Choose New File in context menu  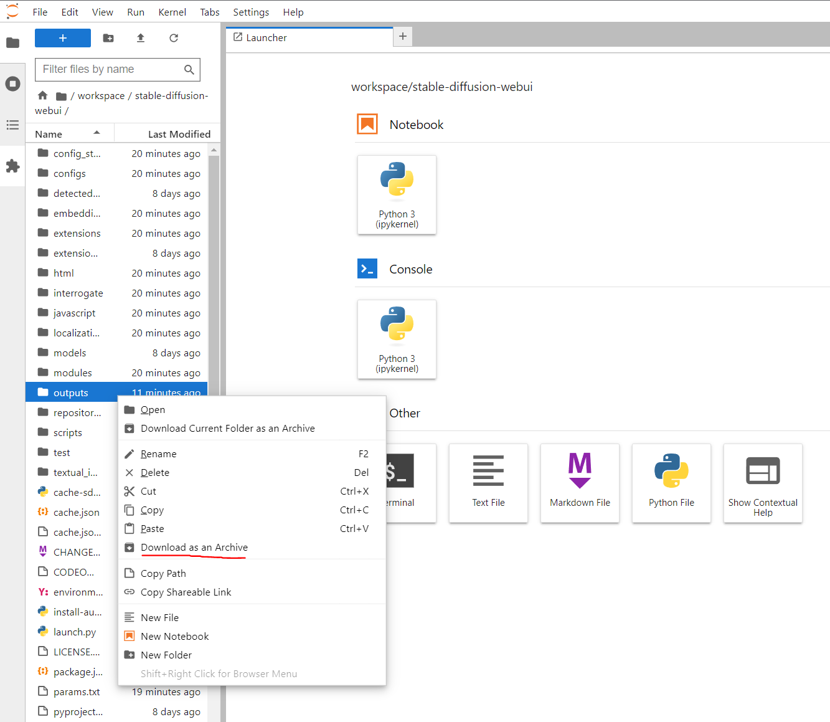pyautogui.click(x=252, y=618)
